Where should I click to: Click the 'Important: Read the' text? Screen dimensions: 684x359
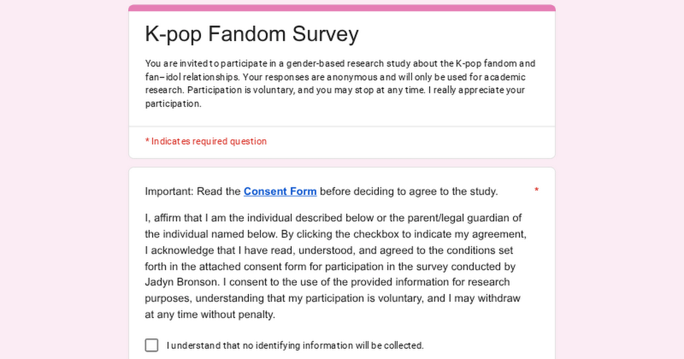193,191
